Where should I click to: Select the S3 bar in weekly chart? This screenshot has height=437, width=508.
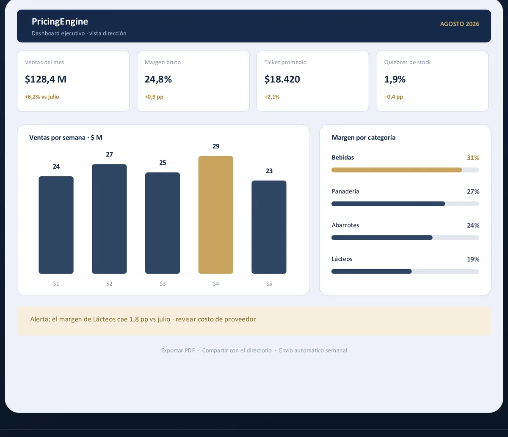(163, 223)
